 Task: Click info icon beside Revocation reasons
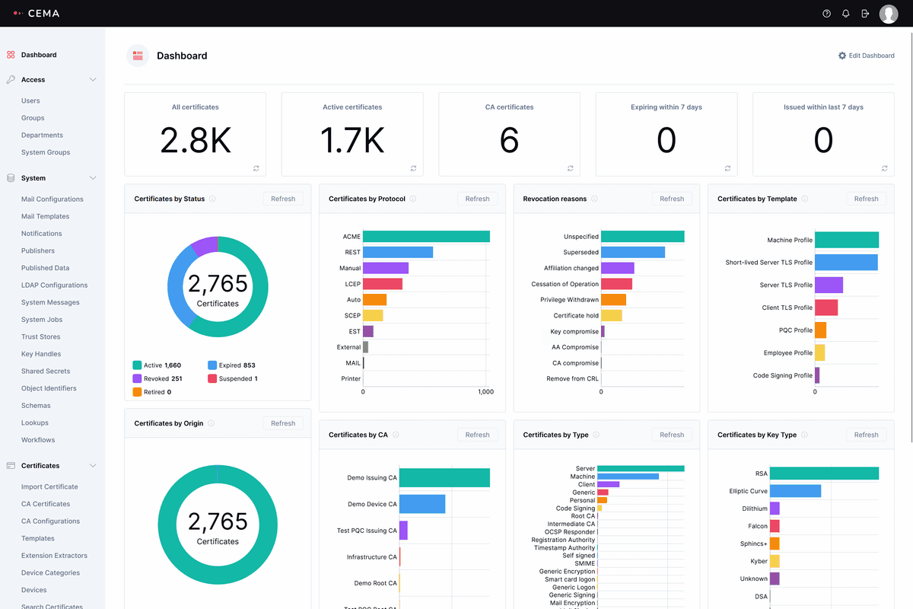click(x=594, y=199)
